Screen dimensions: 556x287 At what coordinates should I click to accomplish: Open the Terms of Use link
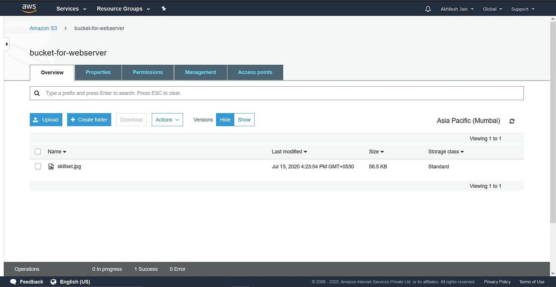click(532, 282)
